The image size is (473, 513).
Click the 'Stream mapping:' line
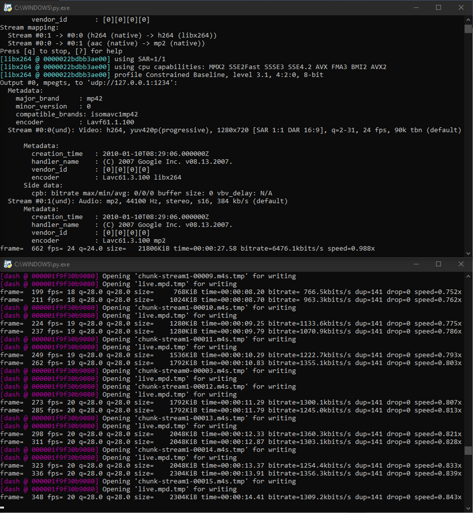(30, 28)
